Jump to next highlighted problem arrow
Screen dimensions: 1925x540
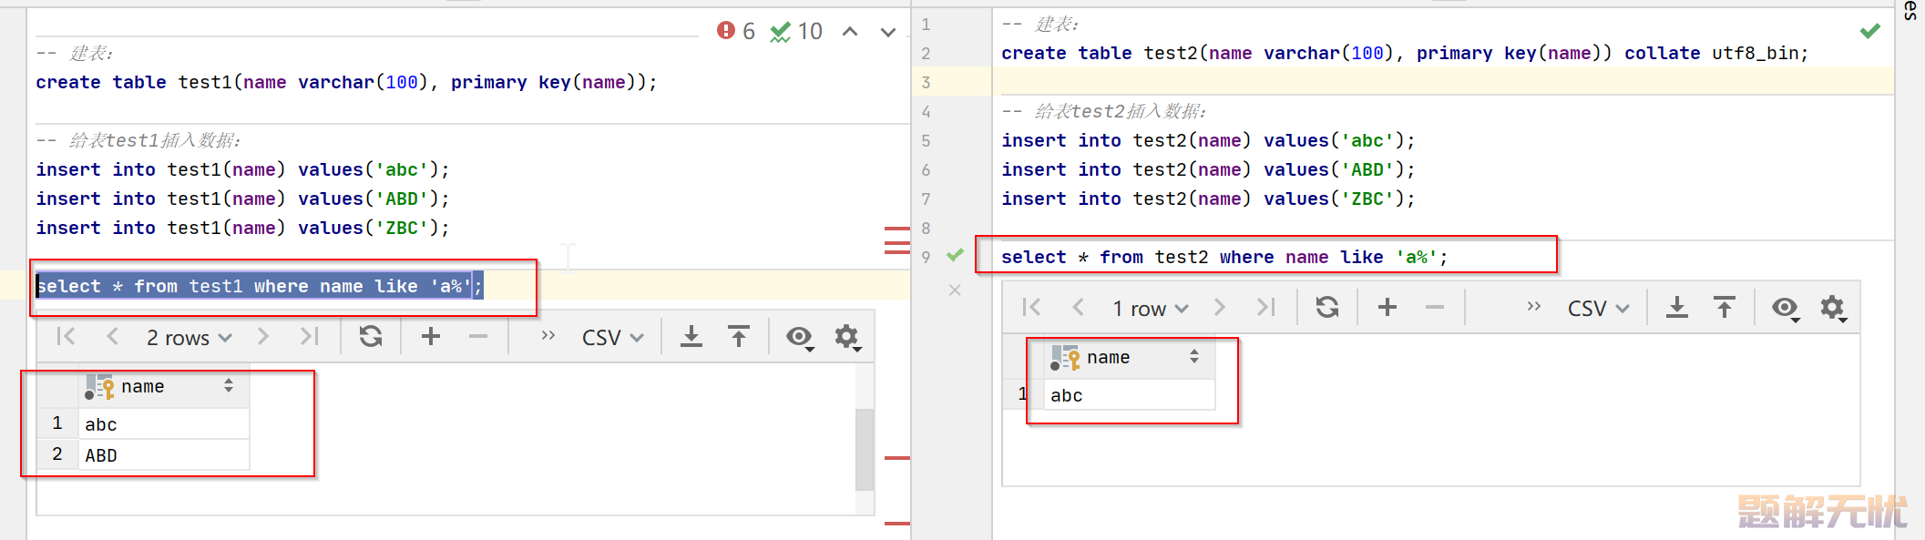[888, 32]
